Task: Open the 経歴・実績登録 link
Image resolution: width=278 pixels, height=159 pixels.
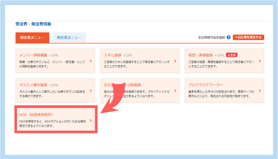Action: point(200,55)
